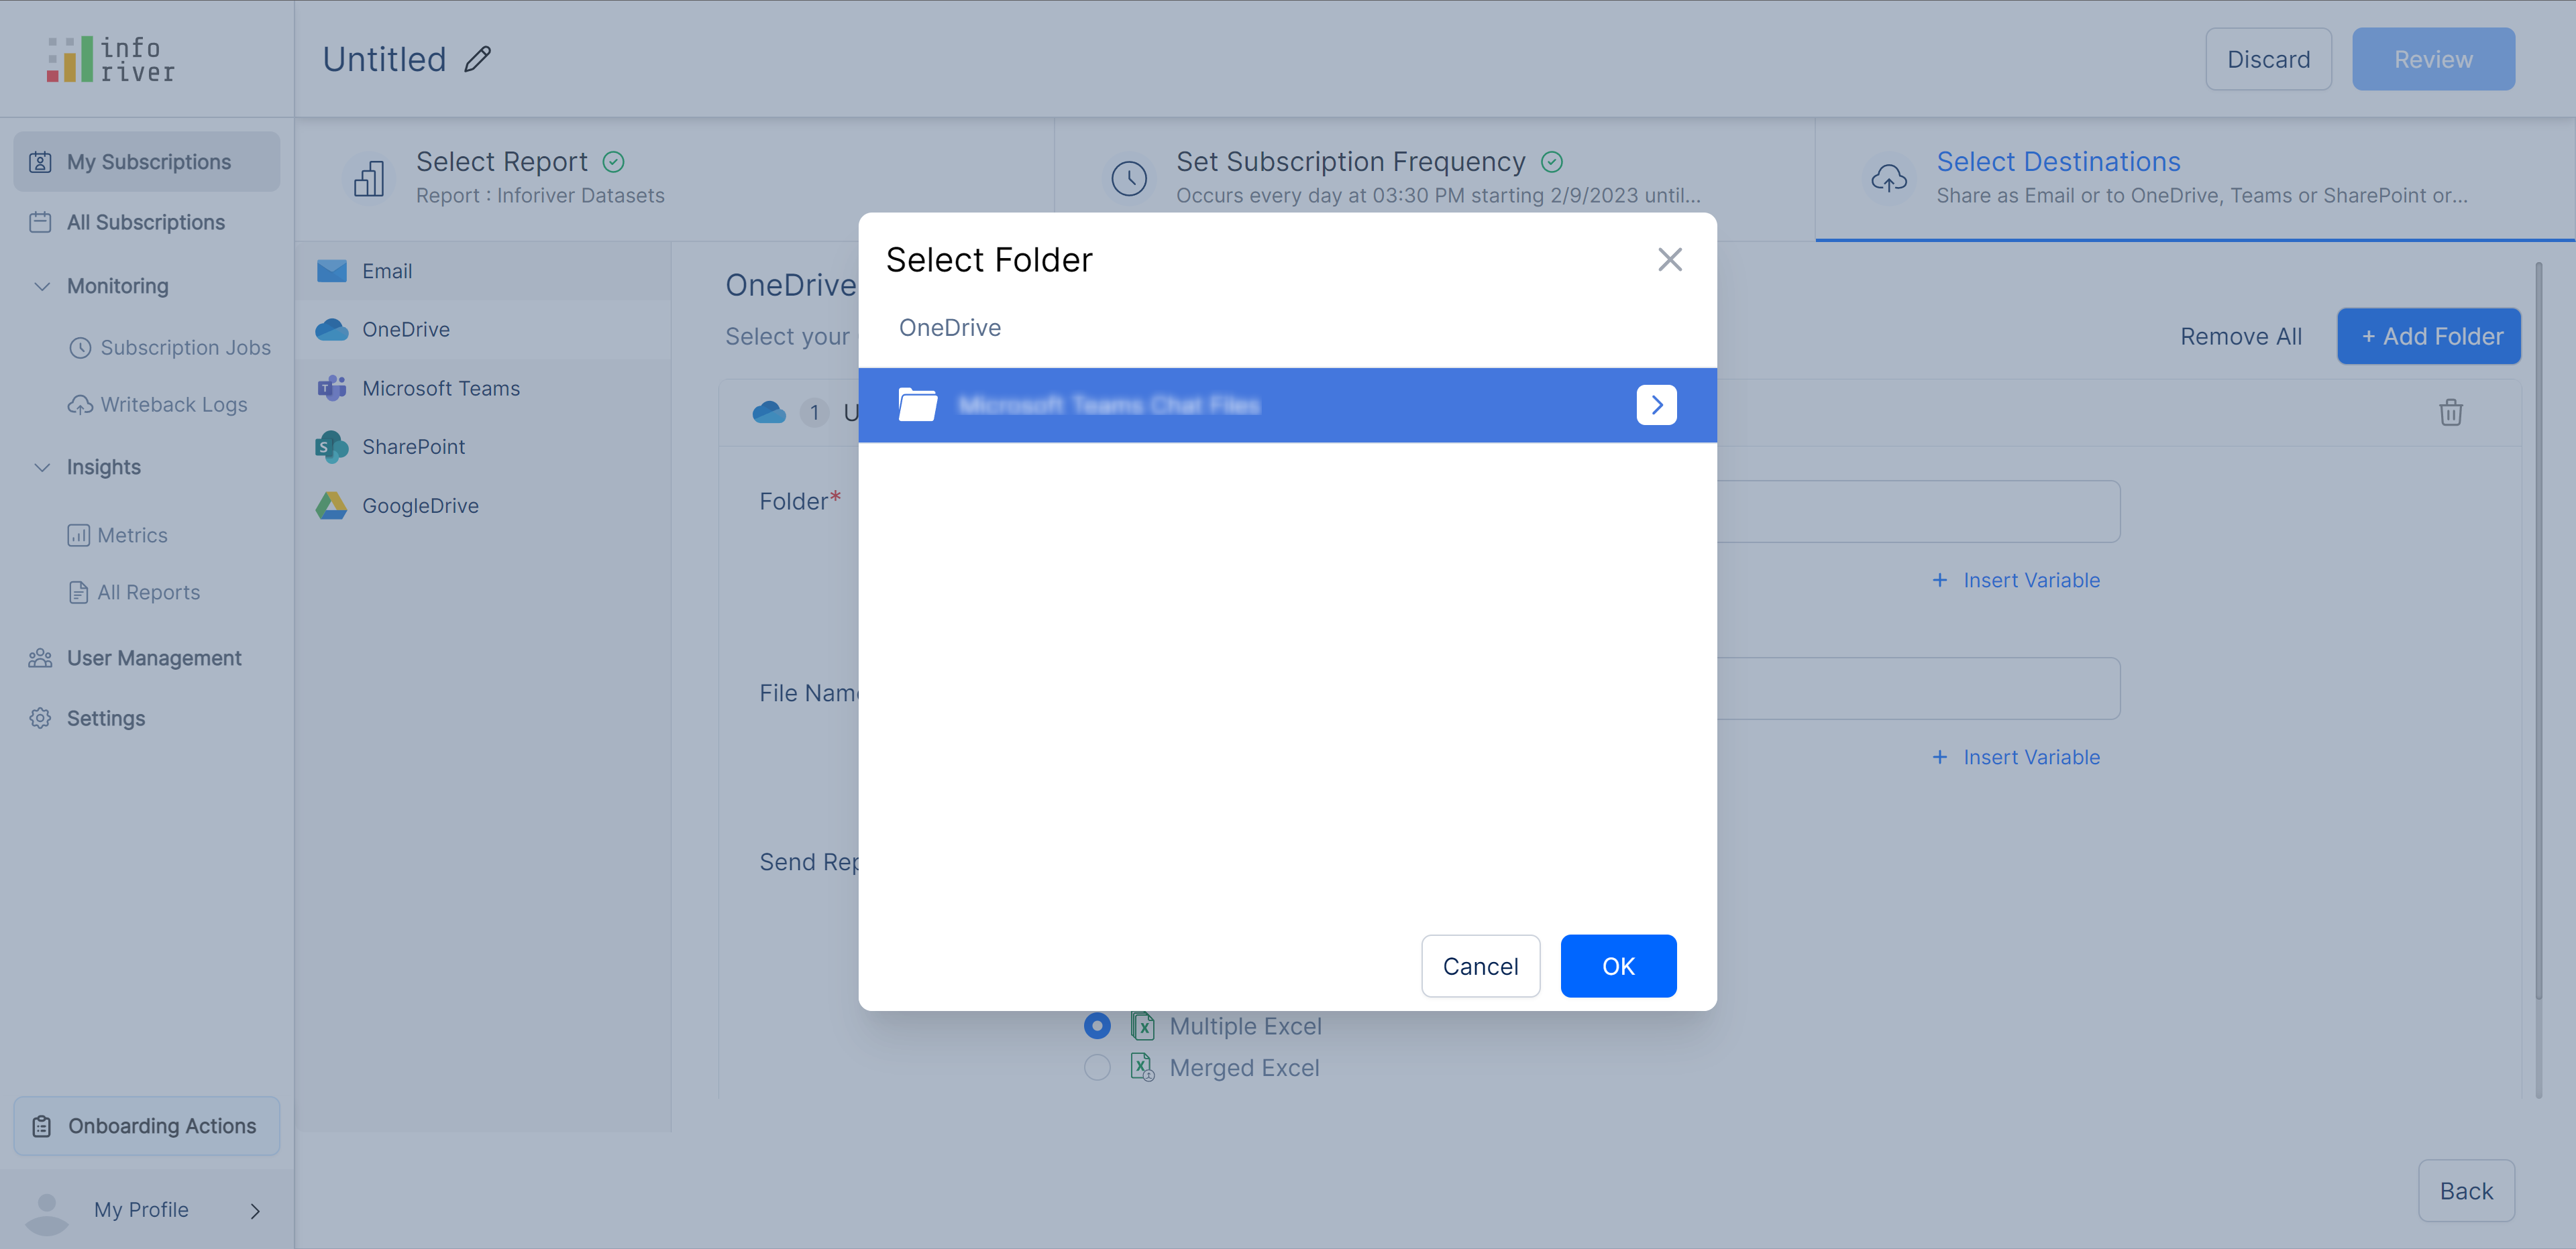Image resolution: width=2576 pixels, height=1249 pixels.
Task: Click the GoogleDrive icon in destination list
Action: pyautogui.click(x=331, y=505)
